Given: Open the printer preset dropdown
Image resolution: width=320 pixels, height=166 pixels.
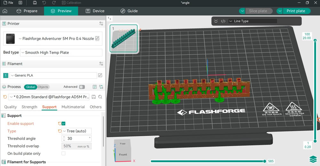Looking at the screenshot, I should click(x=56, y=39).
